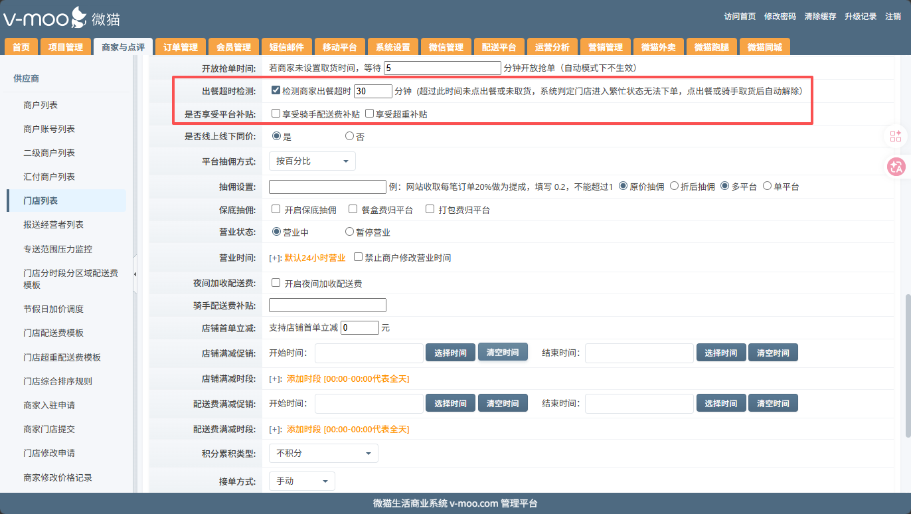
Task: Open the floating grid apps icon
Action: (896, 136)
